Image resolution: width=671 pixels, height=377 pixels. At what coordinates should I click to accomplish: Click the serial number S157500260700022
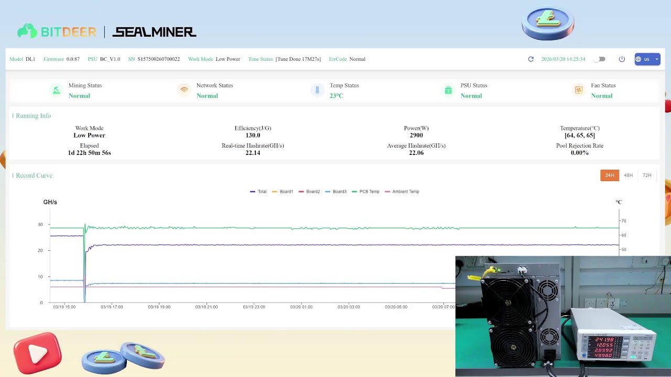(158, 59)
